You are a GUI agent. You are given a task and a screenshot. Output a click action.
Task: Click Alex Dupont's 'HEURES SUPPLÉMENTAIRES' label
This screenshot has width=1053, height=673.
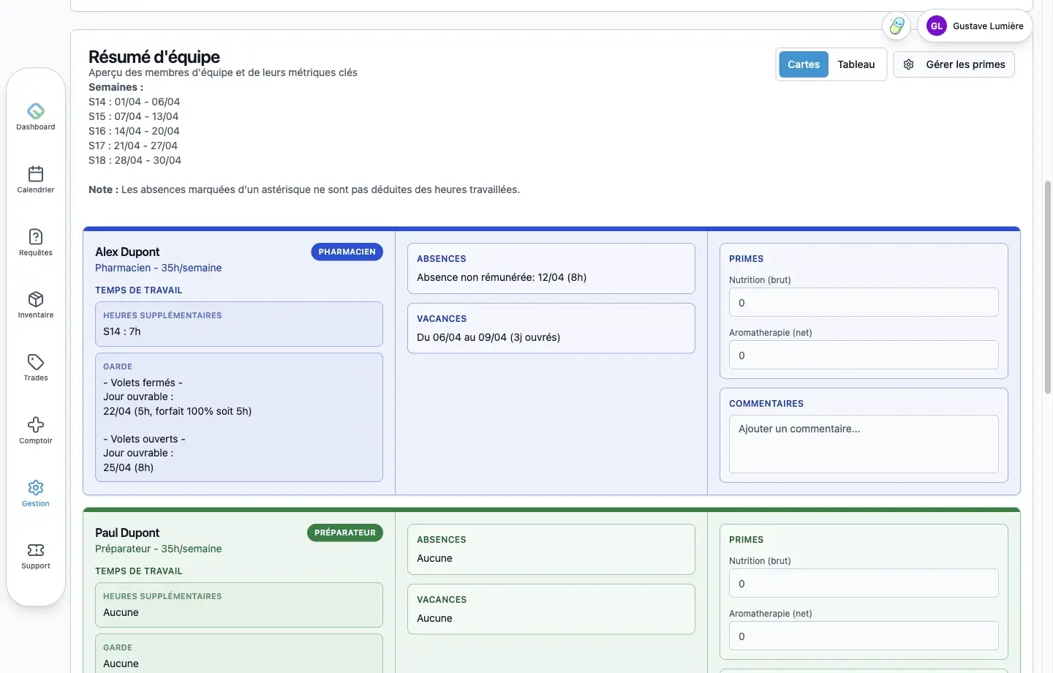[x=162, y=315]
